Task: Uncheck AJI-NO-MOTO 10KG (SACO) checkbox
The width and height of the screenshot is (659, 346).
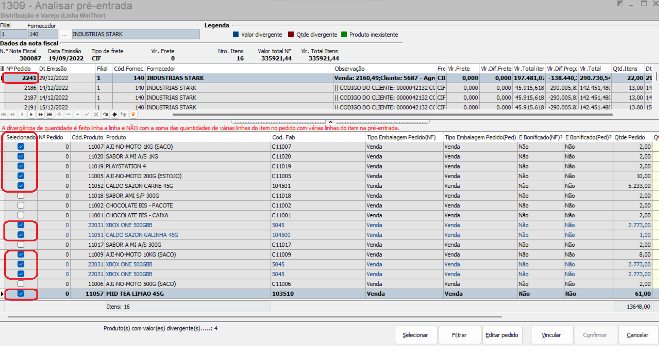Action: [x=21, y=255]
